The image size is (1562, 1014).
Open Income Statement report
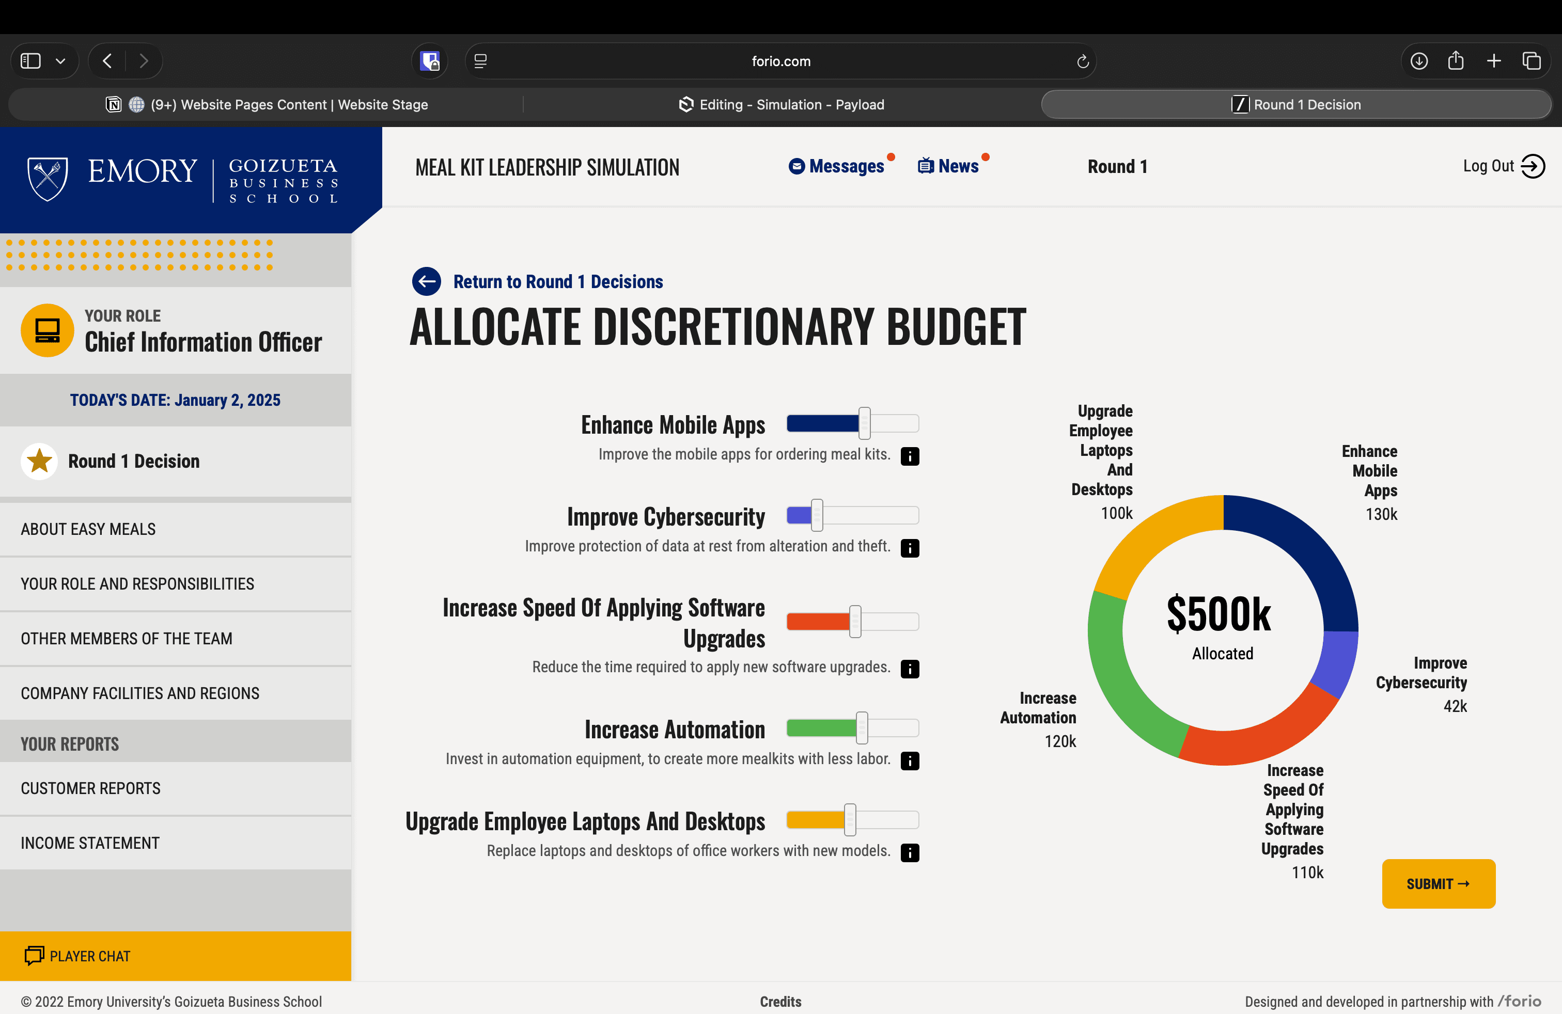(x=90, y=843)
